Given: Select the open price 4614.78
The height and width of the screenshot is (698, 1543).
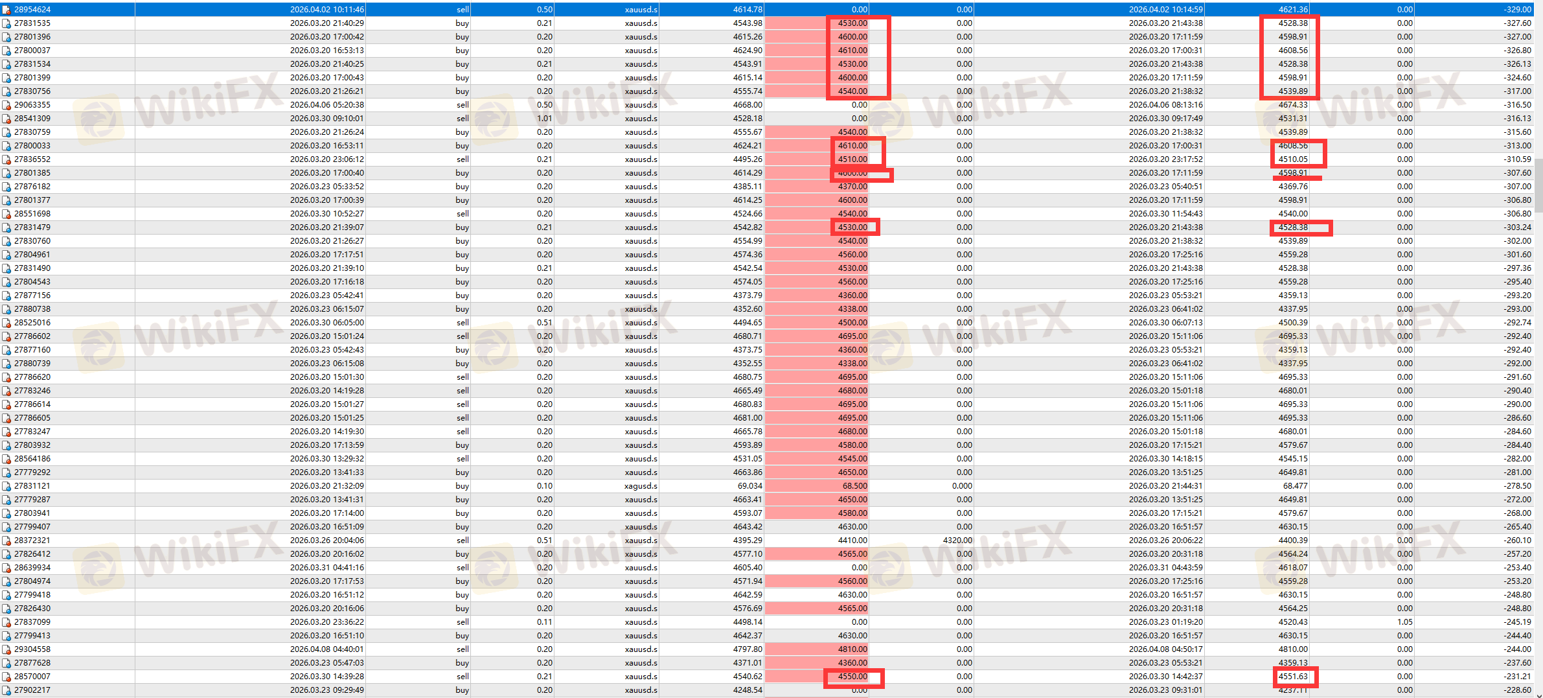Looking at the screenshot, I should [748, 10].
